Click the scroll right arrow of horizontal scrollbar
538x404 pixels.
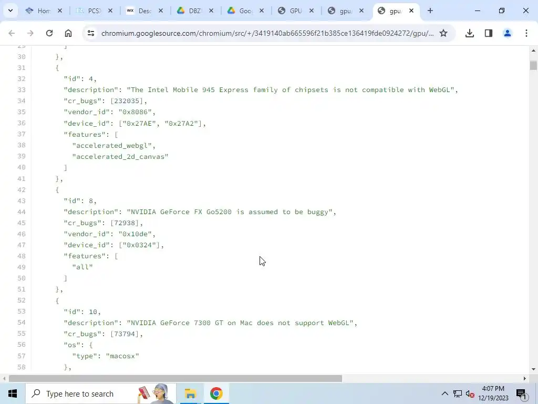[x=525, y=379]
